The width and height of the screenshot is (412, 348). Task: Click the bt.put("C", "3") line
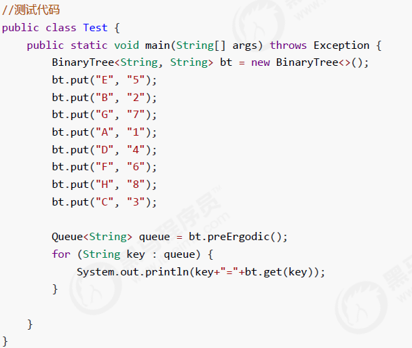point(104,202)
